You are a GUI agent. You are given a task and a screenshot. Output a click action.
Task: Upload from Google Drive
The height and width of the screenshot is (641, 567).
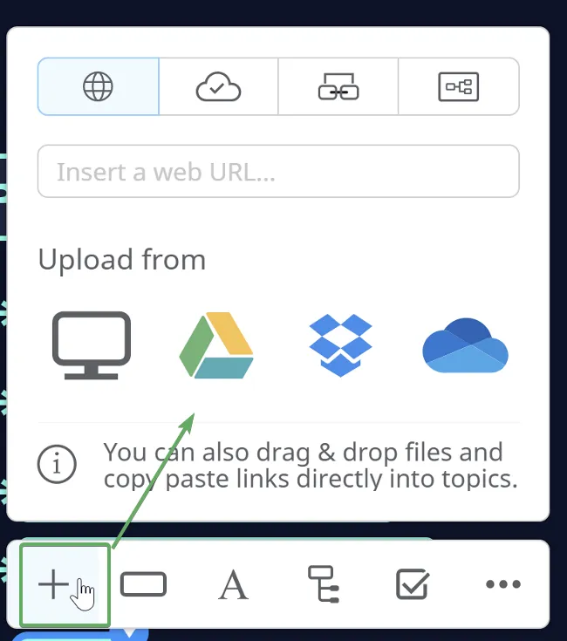[216, 345]
